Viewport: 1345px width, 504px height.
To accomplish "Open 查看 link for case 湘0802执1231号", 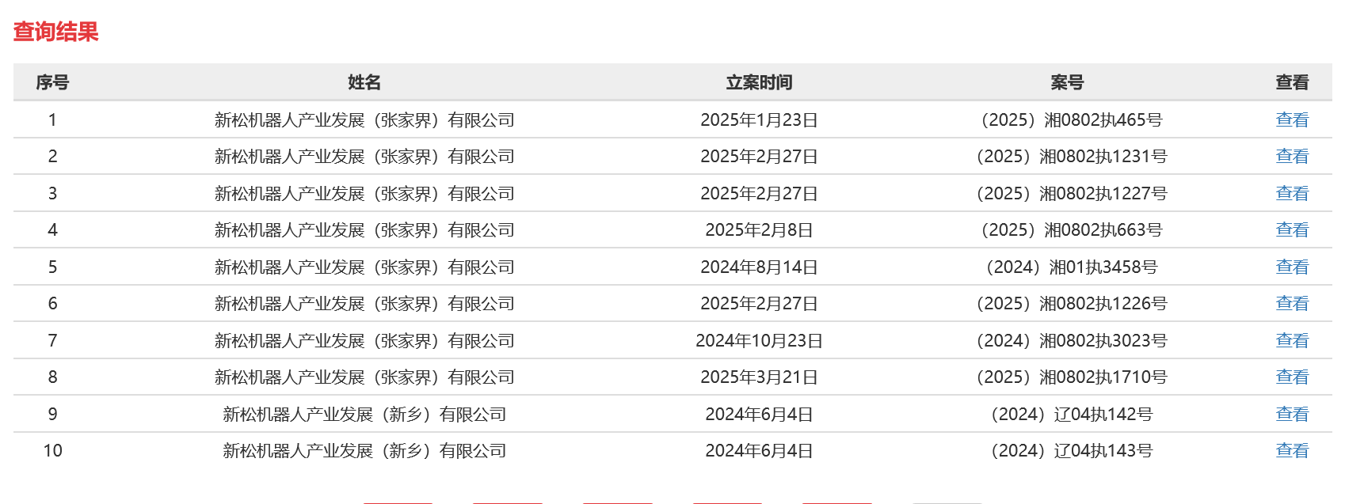I will pyautogui.click(x=1292, y=156).
